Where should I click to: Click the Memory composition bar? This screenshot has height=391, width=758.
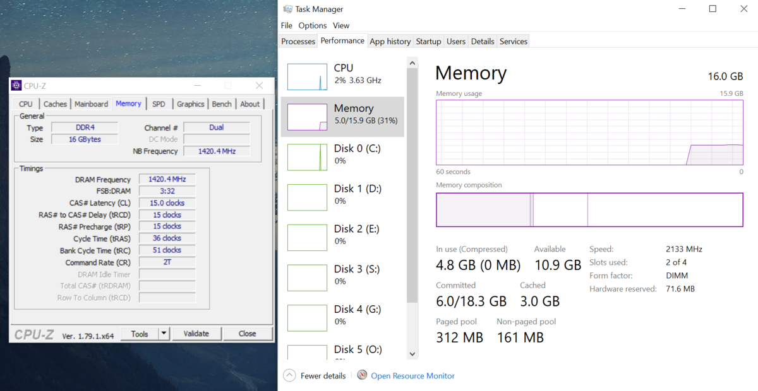[x=589, y=210]
